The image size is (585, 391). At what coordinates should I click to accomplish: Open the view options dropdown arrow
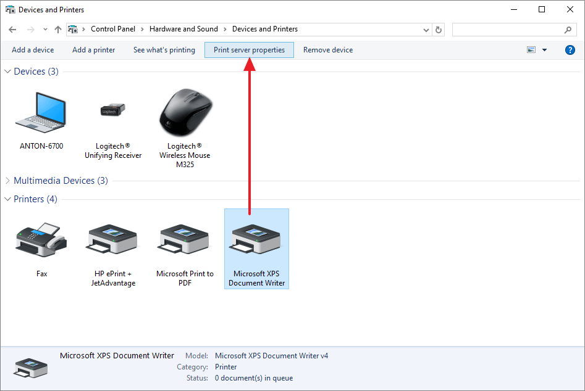point(544,50)
